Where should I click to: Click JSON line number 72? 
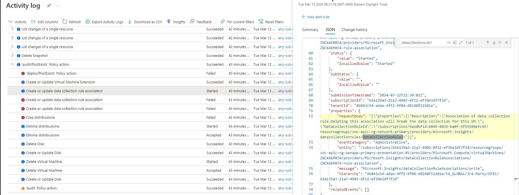(x=311, y=116)
